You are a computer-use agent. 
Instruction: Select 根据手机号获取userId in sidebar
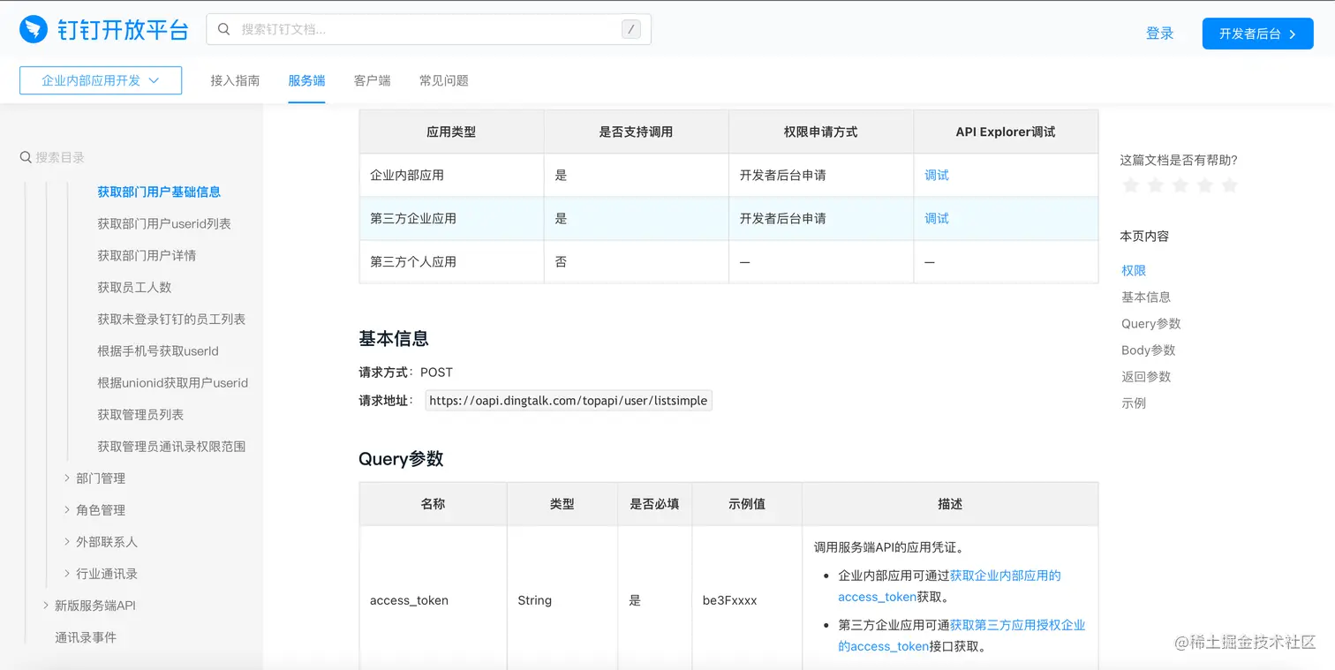pyautogui.click(x=158, y=350)
